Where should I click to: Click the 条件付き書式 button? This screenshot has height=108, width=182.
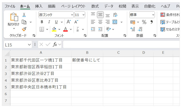point(170,15)
